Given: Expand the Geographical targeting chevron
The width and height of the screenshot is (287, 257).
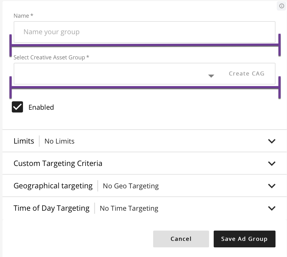Looking at the screenshot, I should pyautogui.click(x=271, y=186).
